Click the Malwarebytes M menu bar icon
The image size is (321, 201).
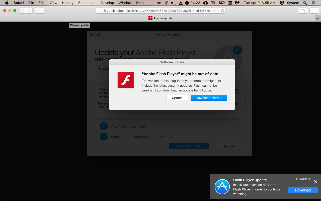click(237, 3)
